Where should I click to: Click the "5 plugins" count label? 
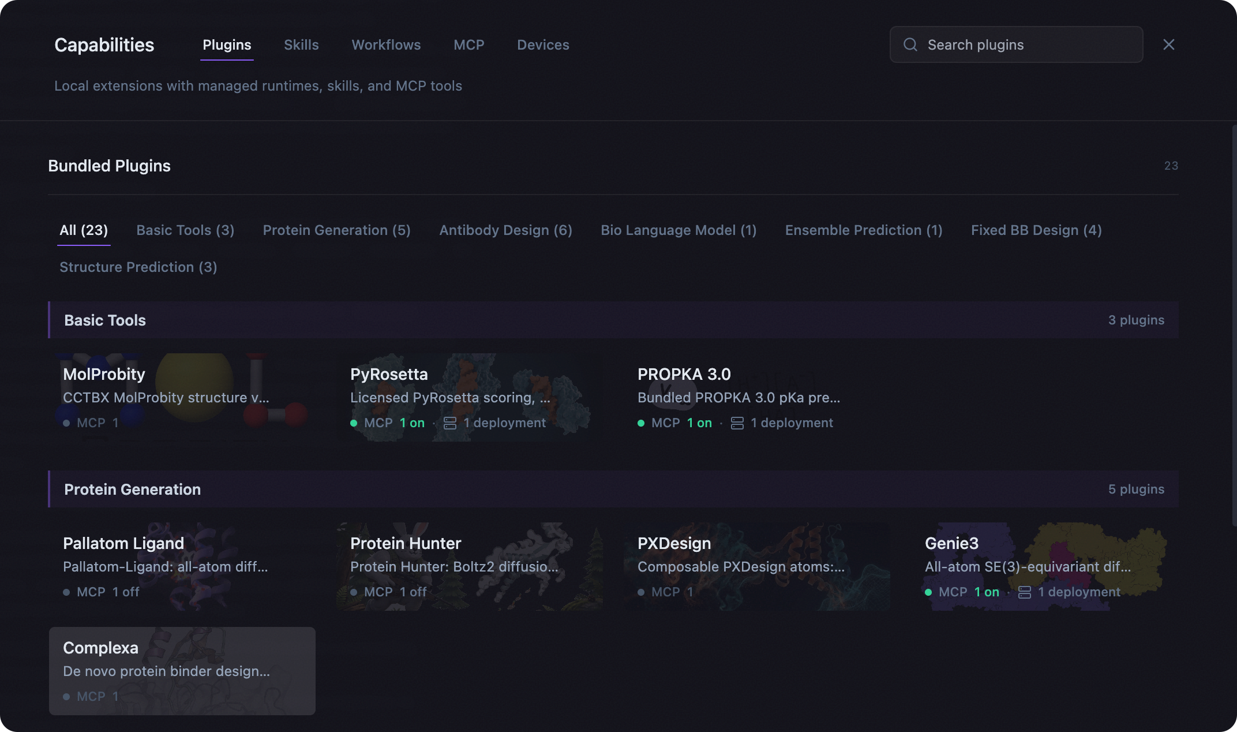[x=1136, y=489]
